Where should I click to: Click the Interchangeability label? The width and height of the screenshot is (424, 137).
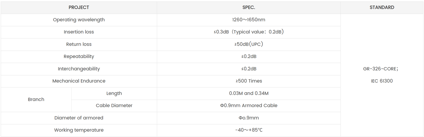point(79,69)
